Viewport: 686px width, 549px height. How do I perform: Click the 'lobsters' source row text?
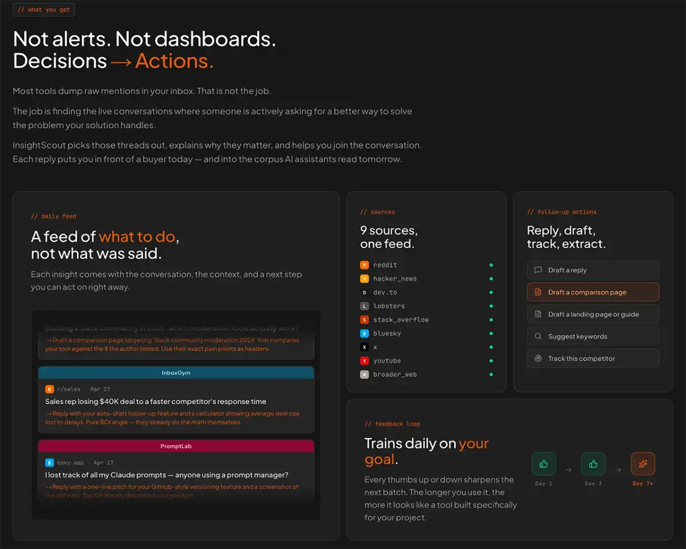(x=389, y=306)
